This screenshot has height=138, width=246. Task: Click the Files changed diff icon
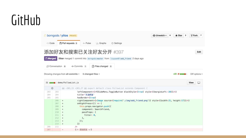tap(93, 66)
